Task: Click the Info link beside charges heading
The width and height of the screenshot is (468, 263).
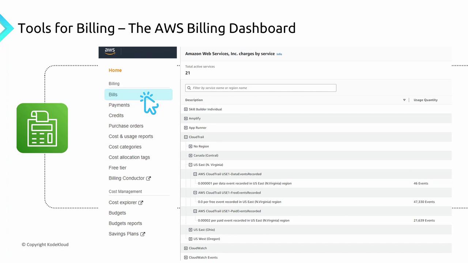Action: (279, 54)
